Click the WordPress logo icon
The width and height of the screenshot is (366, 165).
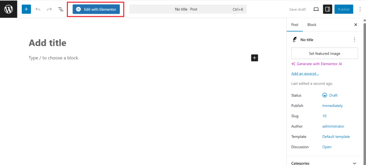pyautogui.click(x=9, y=9)
